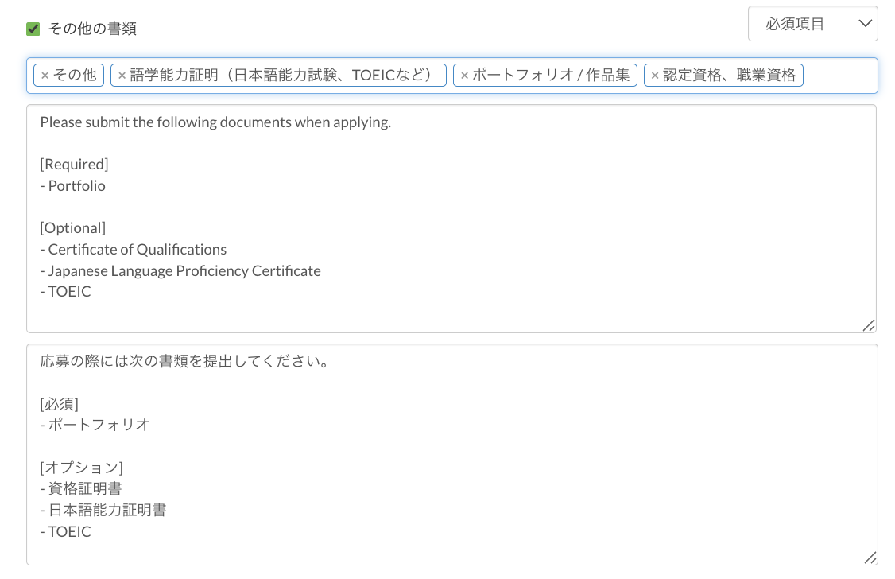Select the その他 tag label

(75, 76)
